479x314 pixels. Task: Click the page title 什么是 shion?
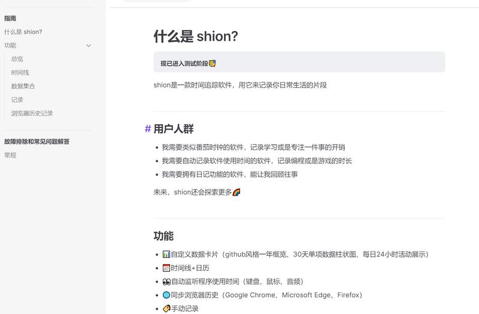[196, 36]
